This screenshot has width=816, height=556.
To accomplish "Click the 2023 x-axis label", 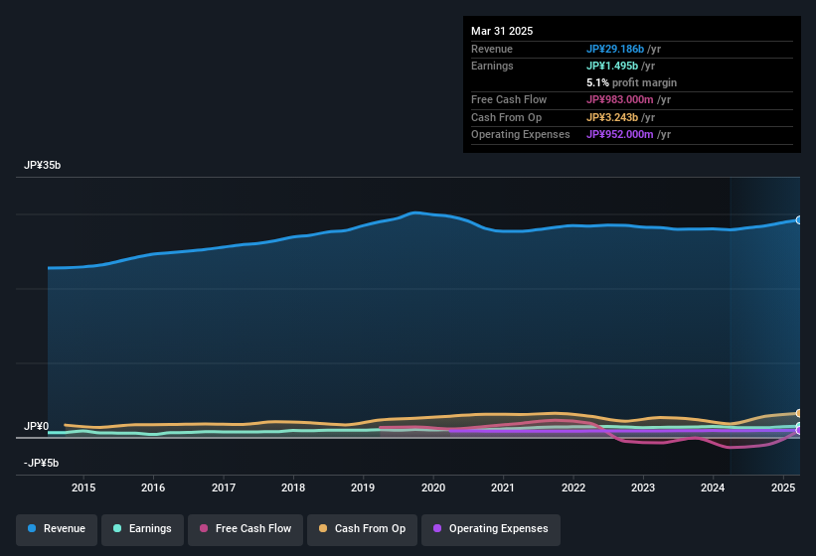I will [643, 487].
